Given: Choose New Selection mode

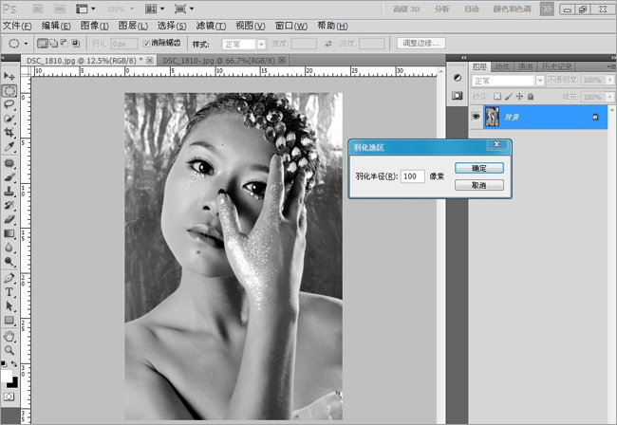Looking at the screenshot, I should tap(42, 44).
